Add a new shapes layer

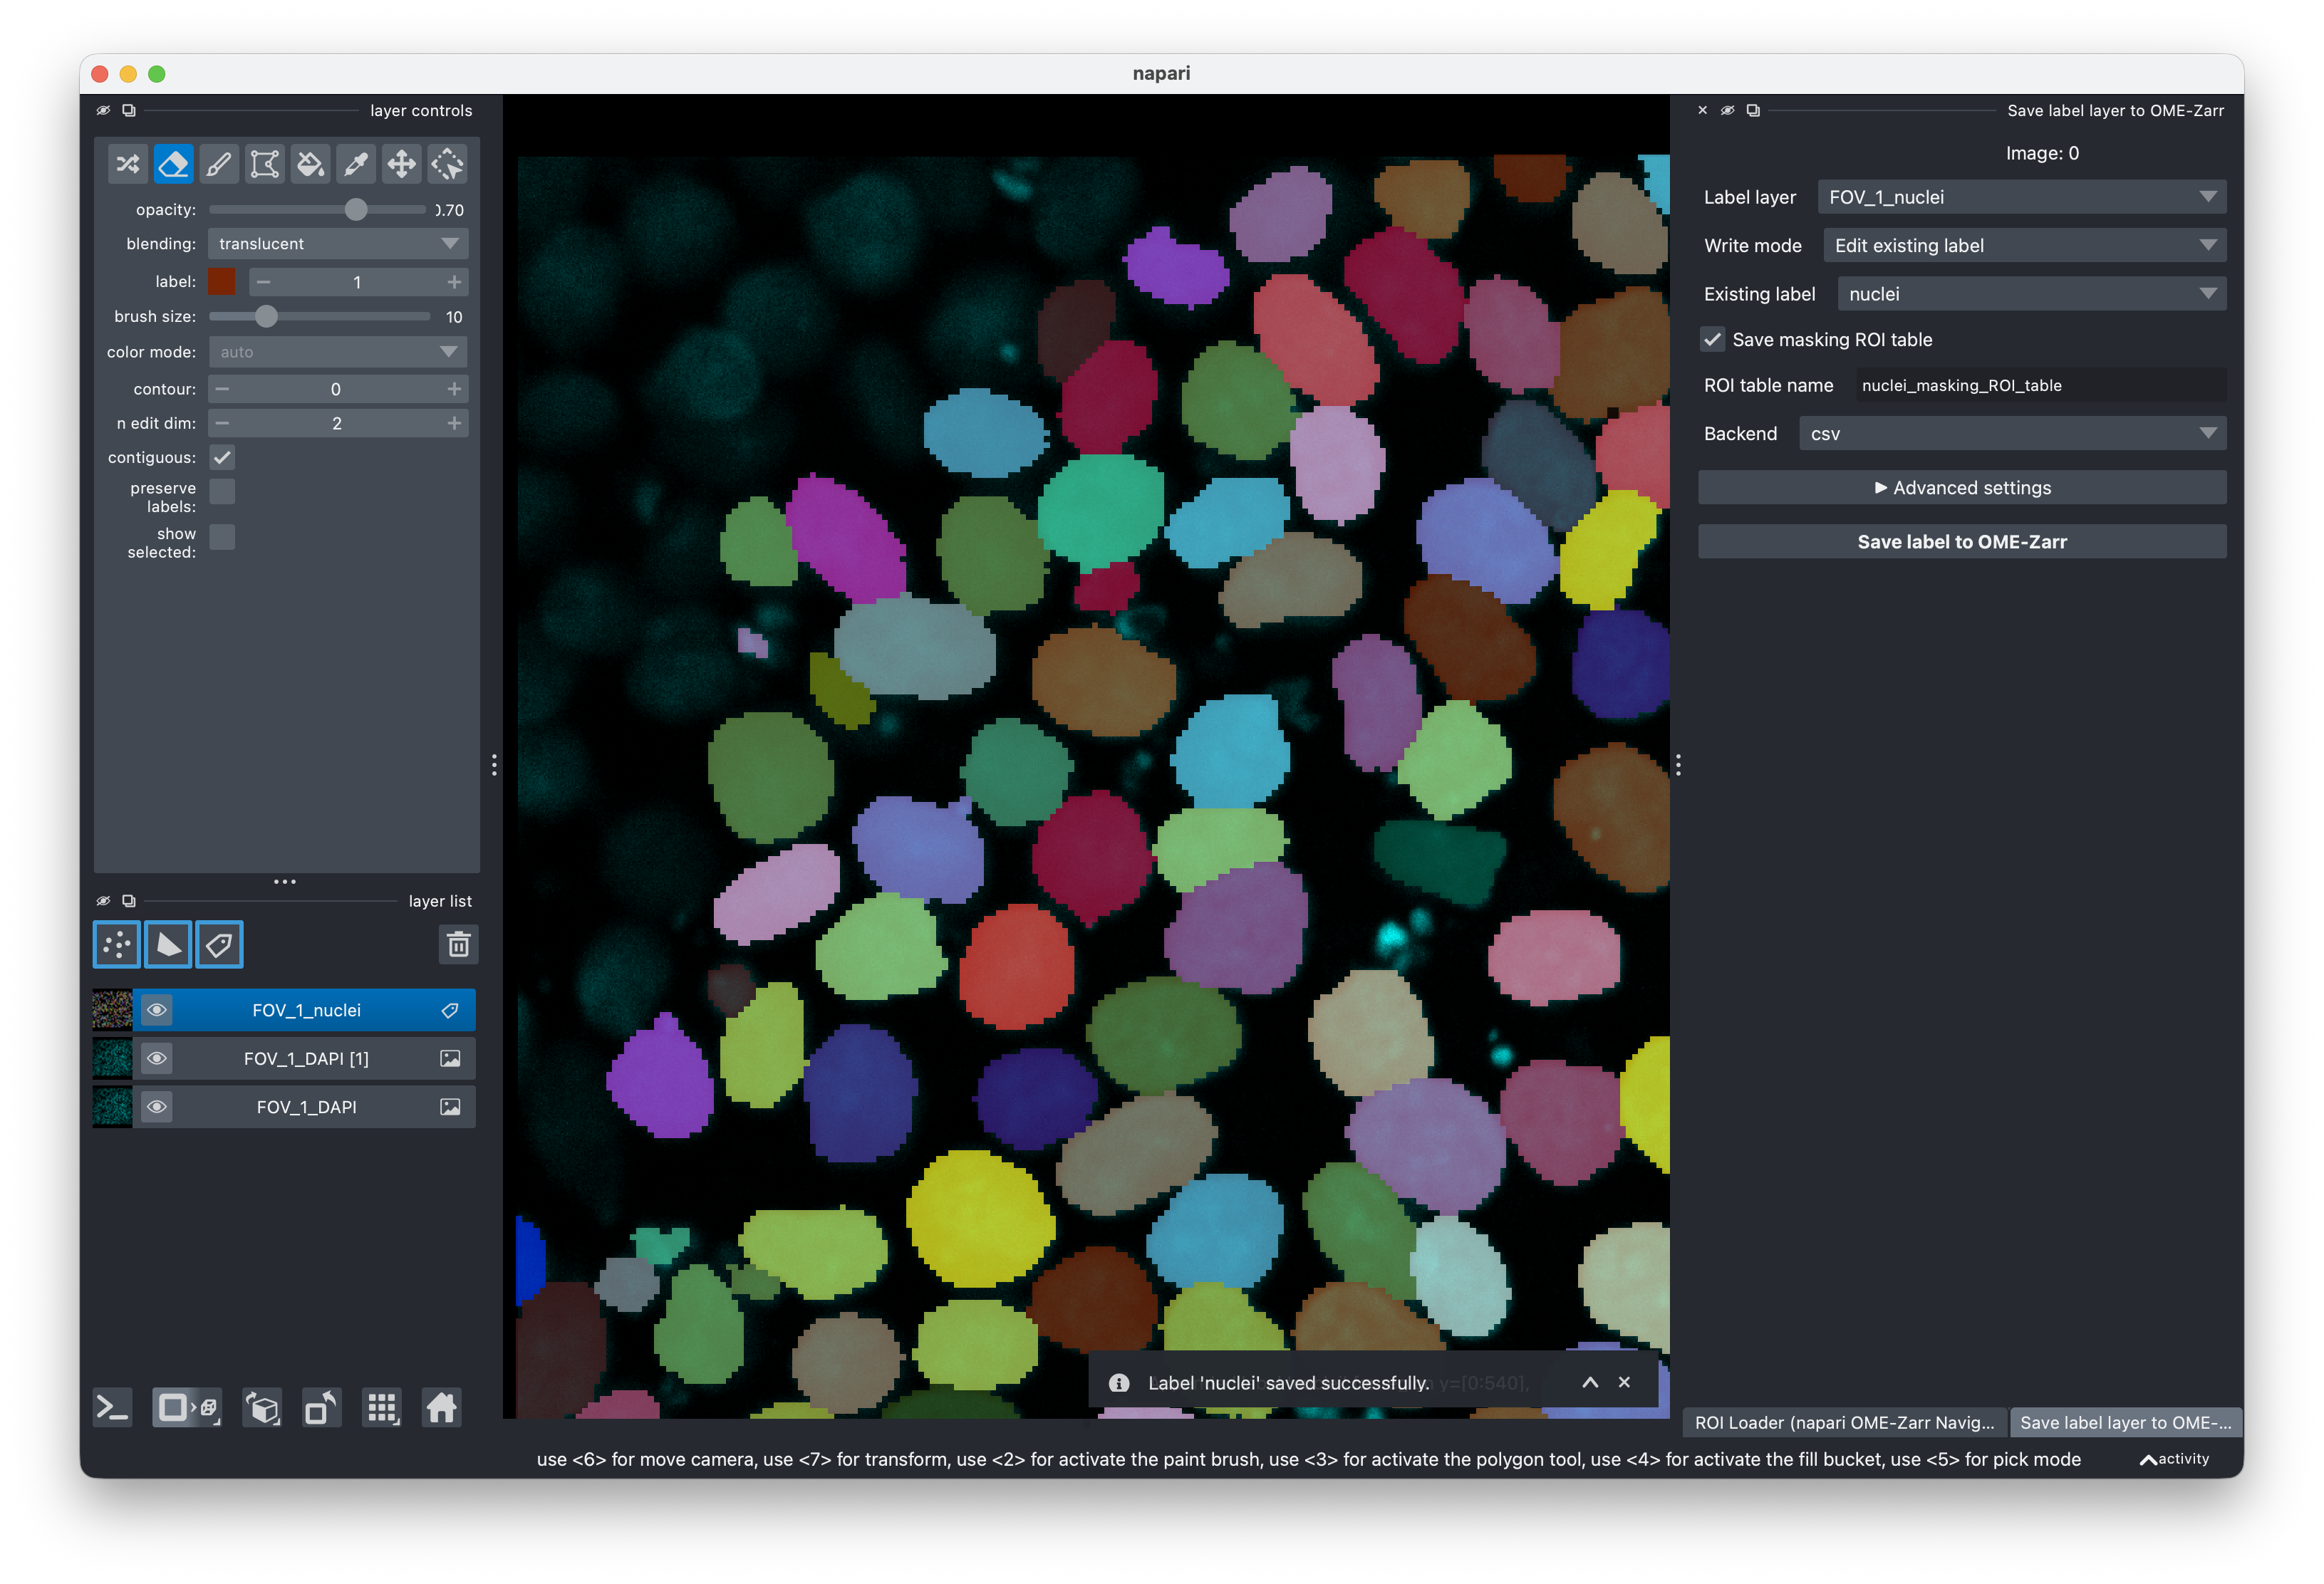(x=168, y=944)
